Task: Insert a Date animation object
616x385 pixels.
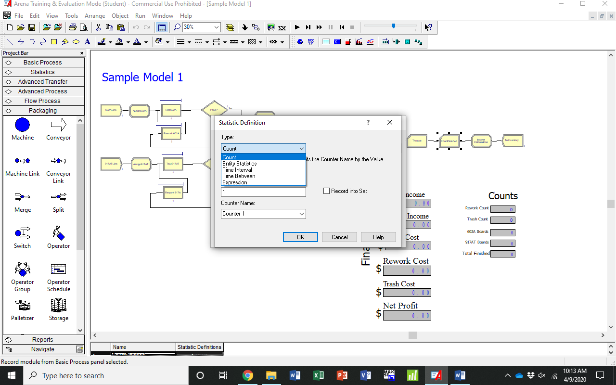Action: (311, 42)
